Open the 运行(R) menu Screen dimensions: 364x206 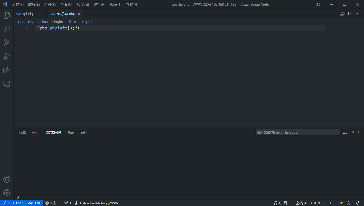[x=100, y=4]
